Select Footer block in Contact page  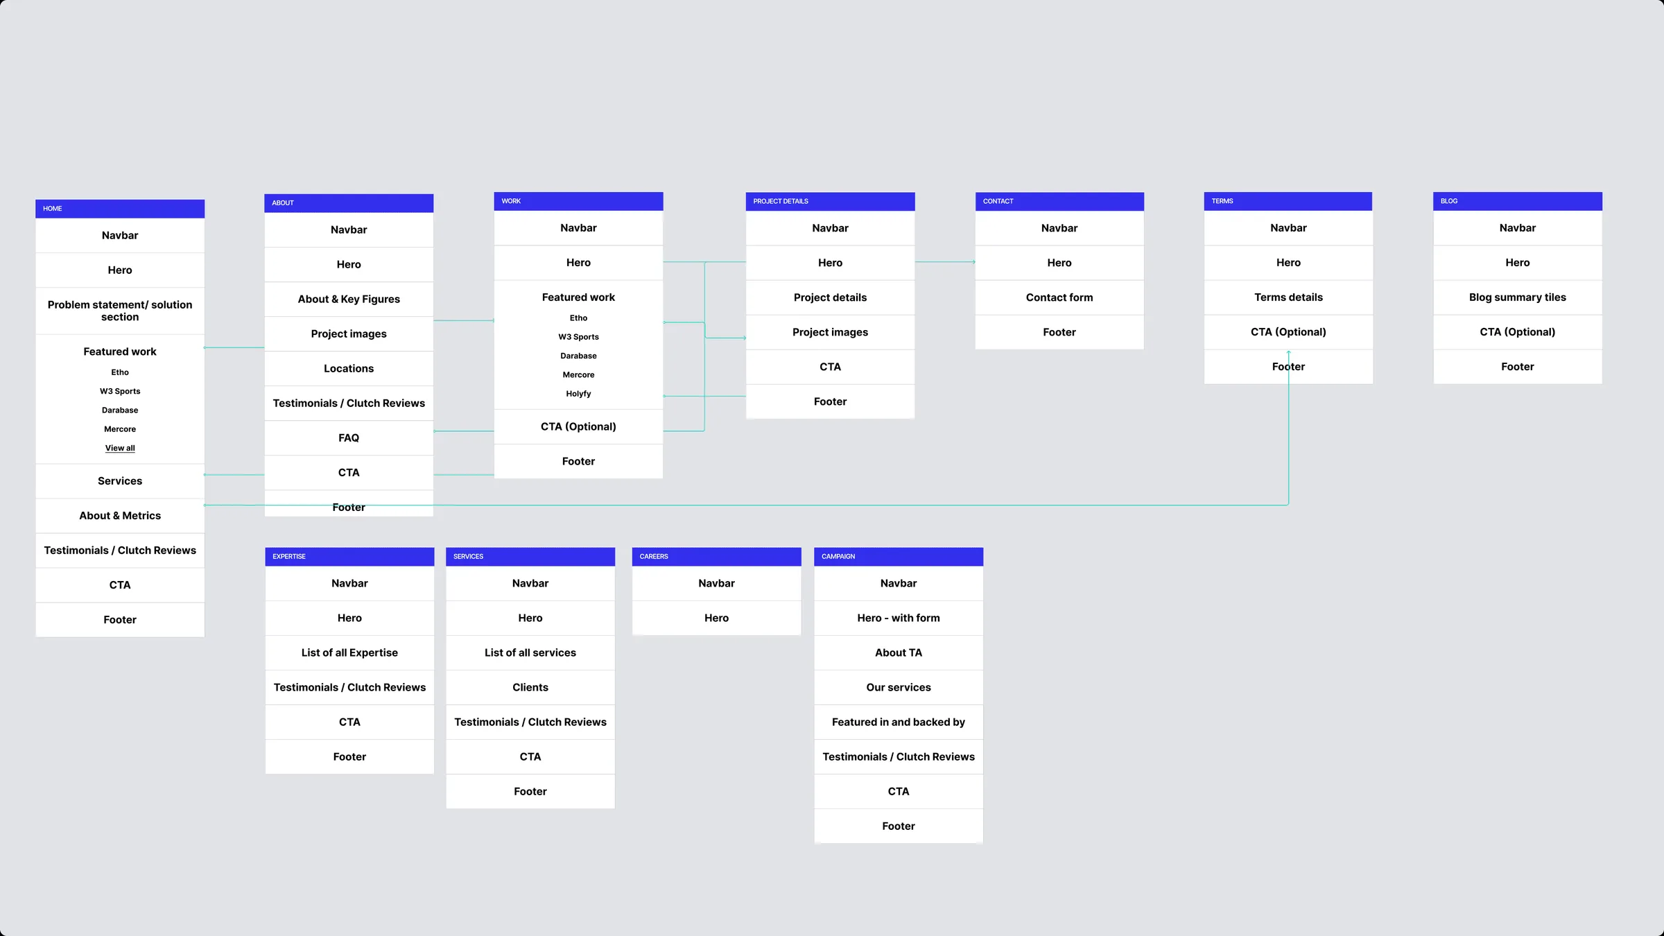(1059, 332)
